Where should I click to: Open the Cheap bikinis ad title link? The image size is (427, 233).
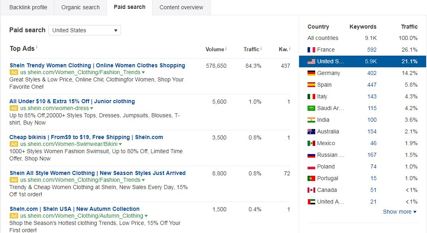[86, 137]
